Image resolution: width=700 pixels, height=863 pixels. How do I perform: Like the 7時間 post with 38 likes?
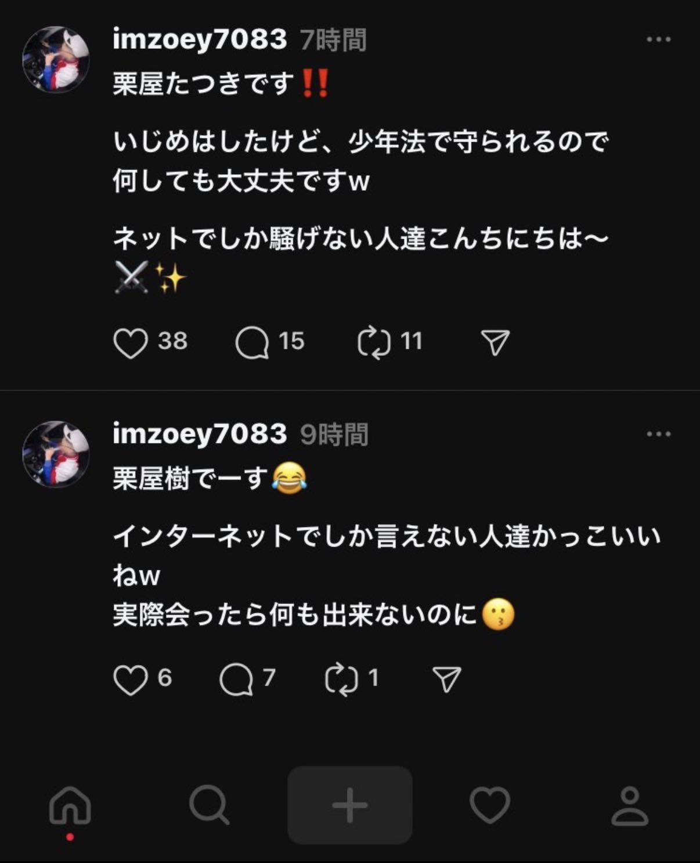[x=130, y=342]
